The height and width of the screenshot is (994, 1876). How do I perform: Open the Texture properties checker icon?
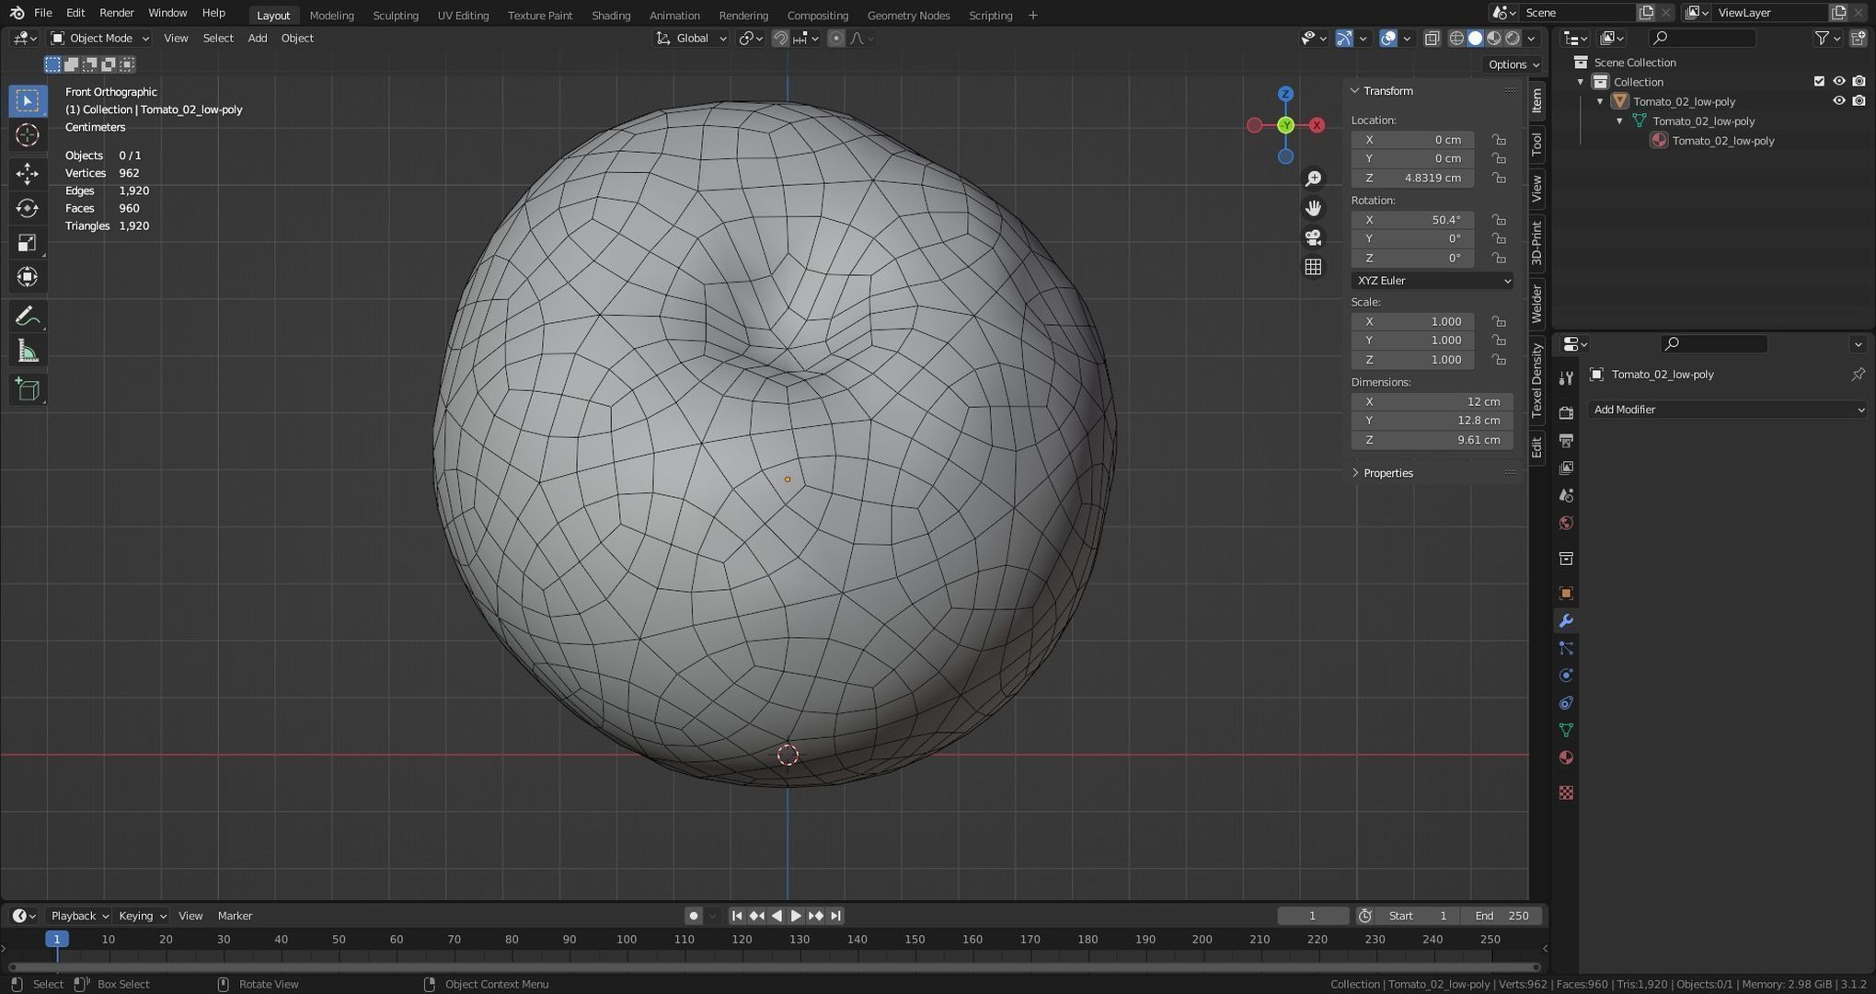(x=1566, y=792)
